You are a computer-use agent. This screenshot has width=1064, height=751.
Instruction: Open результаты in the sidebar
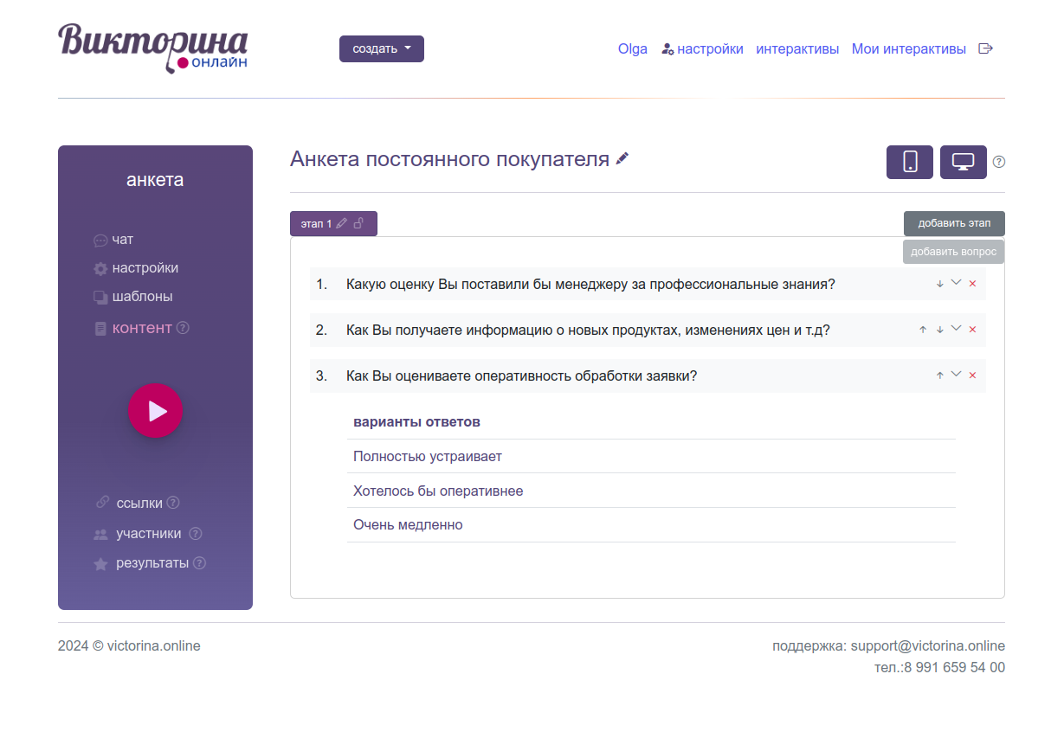[141, 563]
